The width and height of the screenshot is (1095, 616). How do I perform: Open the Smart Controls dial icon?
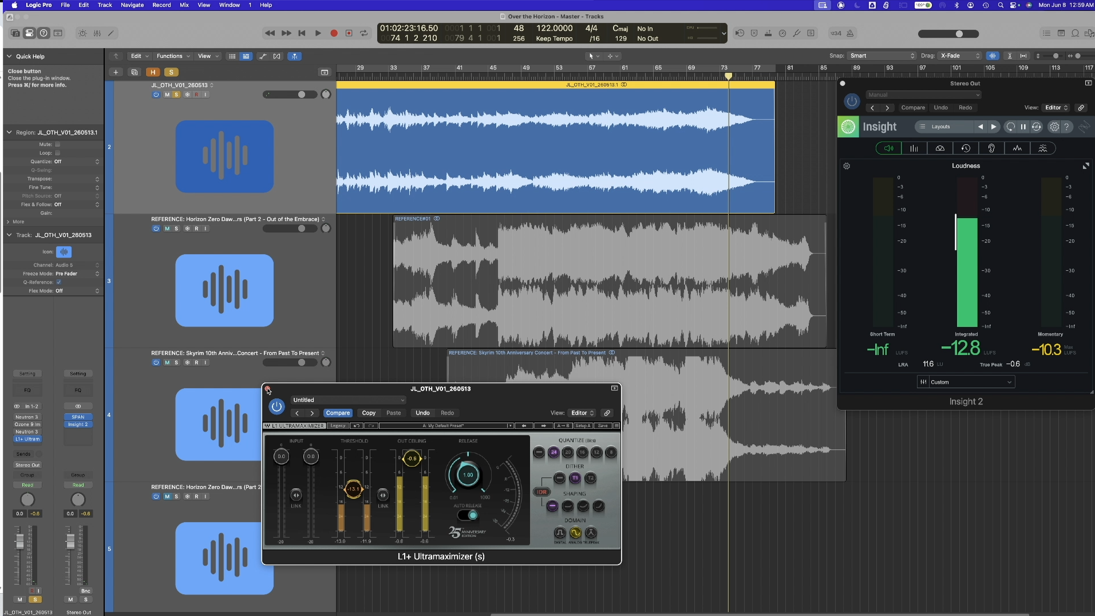[x=83, y=33]
